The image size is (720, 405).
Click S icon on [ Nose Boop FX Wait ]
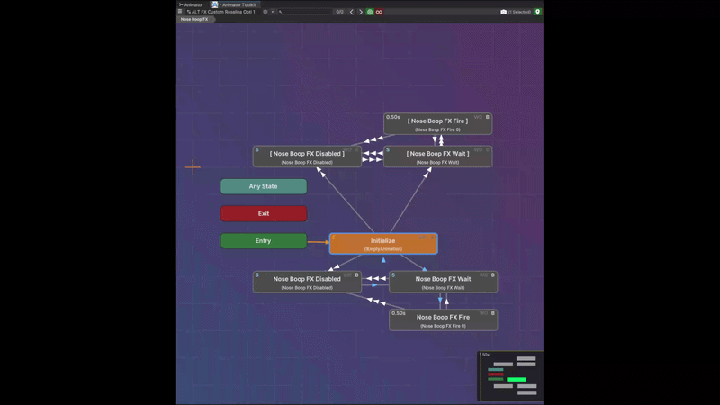point(388,149)
